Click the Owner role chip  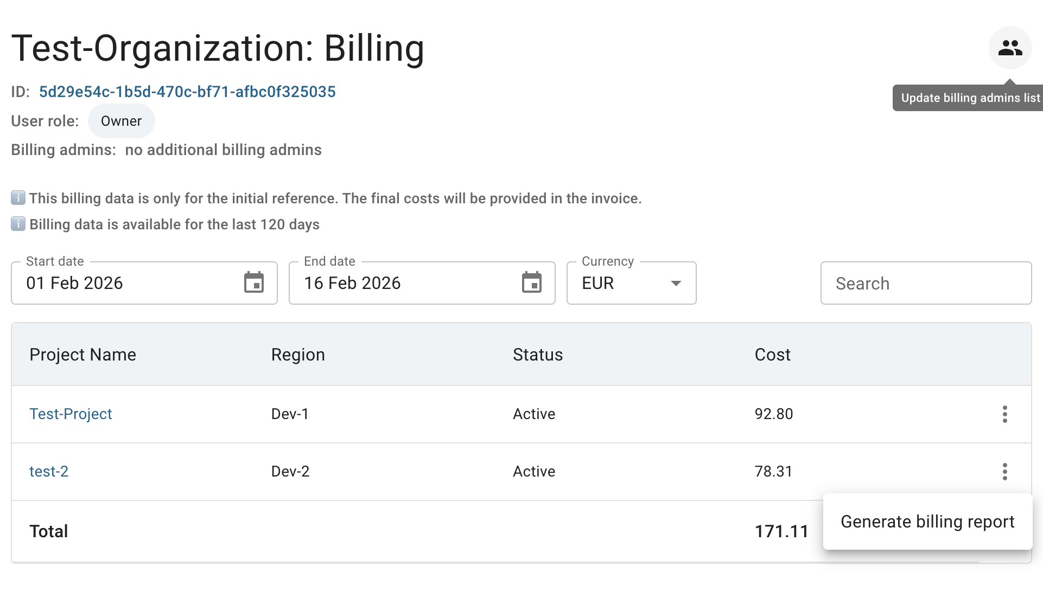(x=121, y=121)
